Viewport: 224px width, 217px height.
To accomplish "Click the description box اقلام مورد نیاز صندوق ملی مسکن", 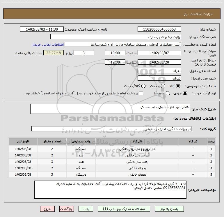I will click(110, 109).
